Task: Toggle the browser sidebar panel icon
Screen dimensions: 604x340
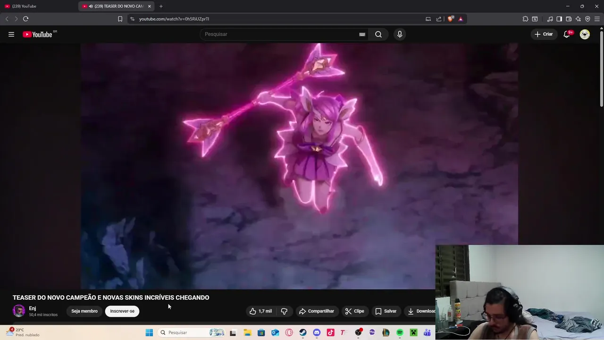Action: click(x=559, y=19)
